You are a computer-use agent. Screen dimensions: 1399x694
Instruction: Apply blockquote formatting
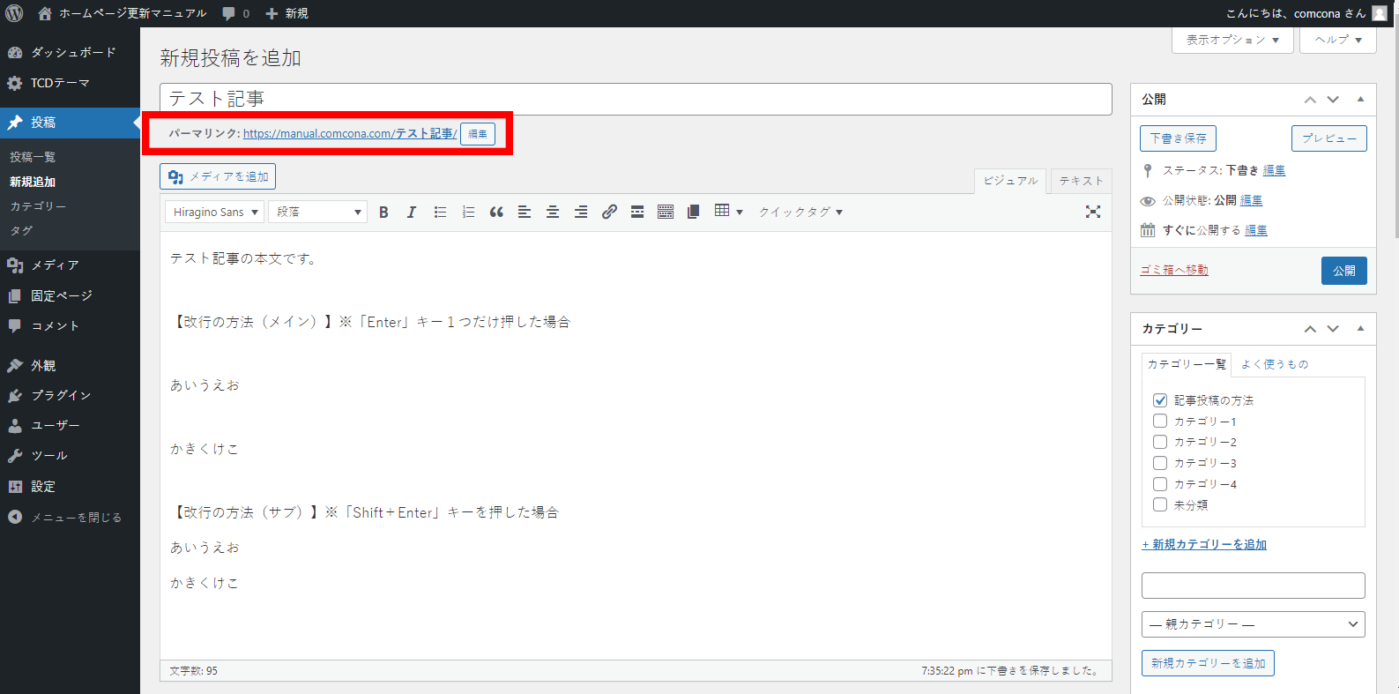(x=496, y=213)
